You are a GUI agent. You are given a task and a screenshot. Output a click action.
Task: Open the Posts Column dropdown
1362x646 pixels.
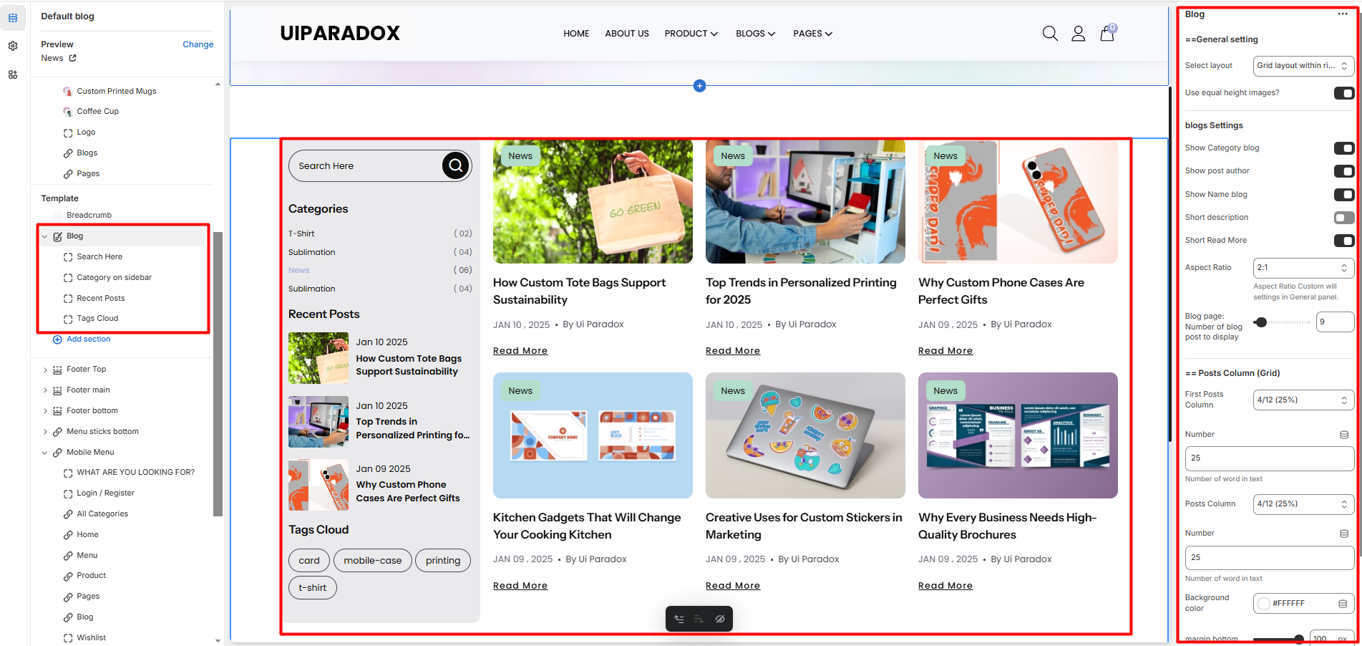point(1303,504)
